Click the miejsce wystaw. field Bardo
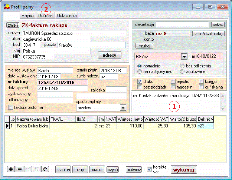 pos(55,71)
